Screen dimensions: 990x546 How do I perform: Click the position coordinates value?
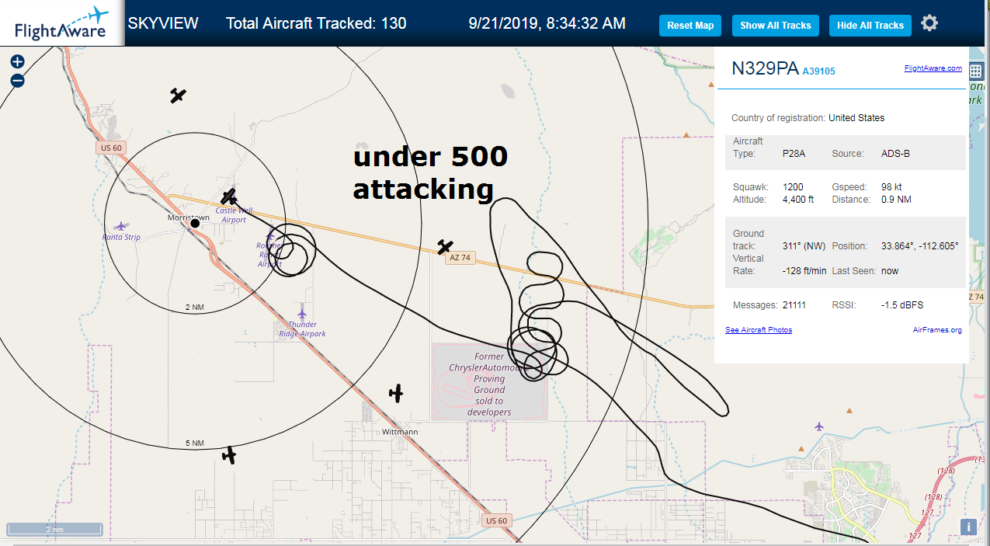coord(919,246)
